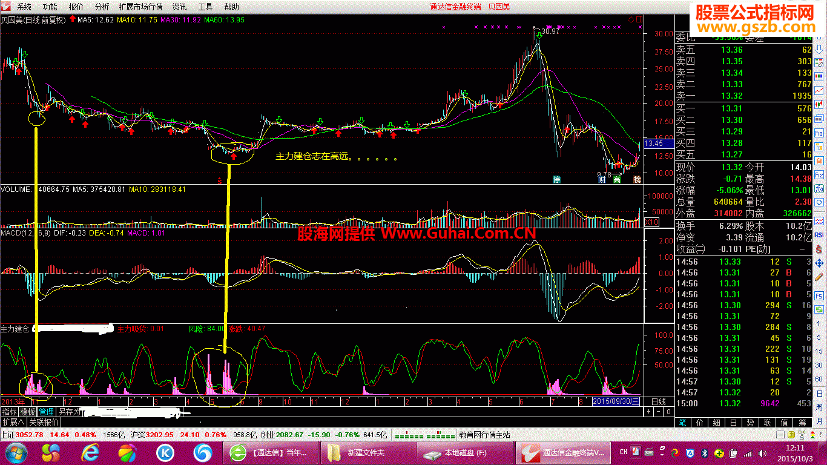827x465 pixels.
Task: Open the 扩展市场行情 menu
Action: point(140,7)
